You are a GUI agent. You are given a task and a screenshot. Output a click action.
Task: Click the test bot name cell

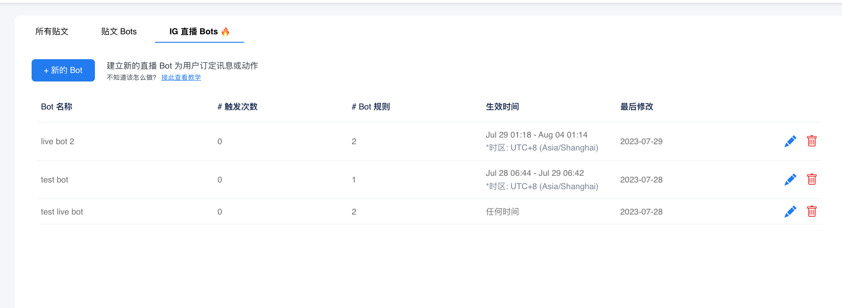[x=54, y=180]
